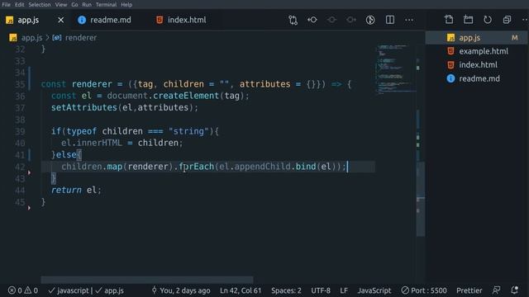The width and height of the screenshot is (529, 297).
Task: Click the app.js checkmark status item
Action: 109,290
